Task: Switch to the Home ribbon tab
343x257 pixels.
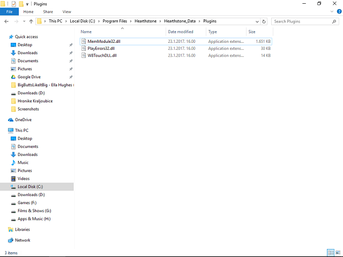Action: pyautogui.click(x=28, y=12)
